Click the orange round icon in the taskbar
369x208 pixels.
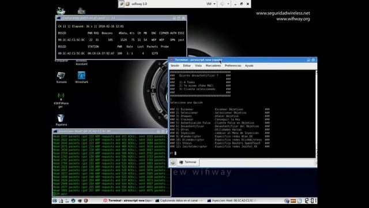[x=86, y=200]
